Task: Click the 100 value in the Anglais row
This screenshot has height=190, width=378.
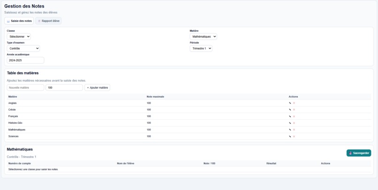Action: (149, 103)
